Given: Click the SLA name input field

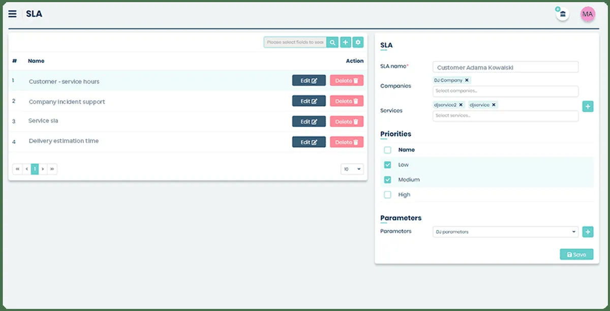Looking at the screenshot, I should [505, 67].
